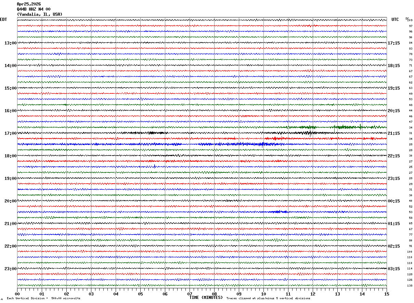Select the 16:00 EDT hour label
Image resolution: width=414 pixels, height=303 pixels.
[x=10, y=111]
